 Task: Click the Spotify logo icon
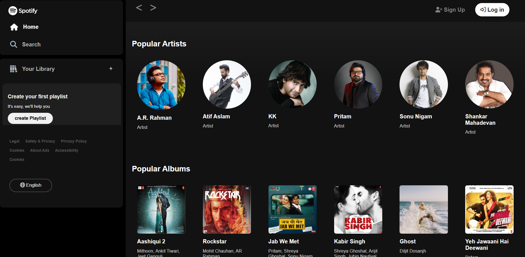point(13,11)
